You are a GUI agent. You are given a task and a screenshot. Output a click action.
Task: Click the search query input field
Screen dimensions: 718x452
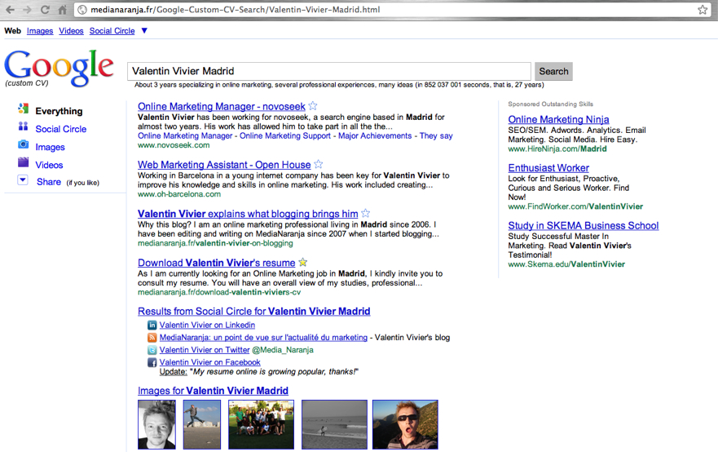point(328,71)
